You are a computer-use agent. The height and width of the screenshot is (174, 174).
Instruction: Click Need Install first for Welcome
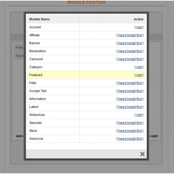(x=130, y=139)
